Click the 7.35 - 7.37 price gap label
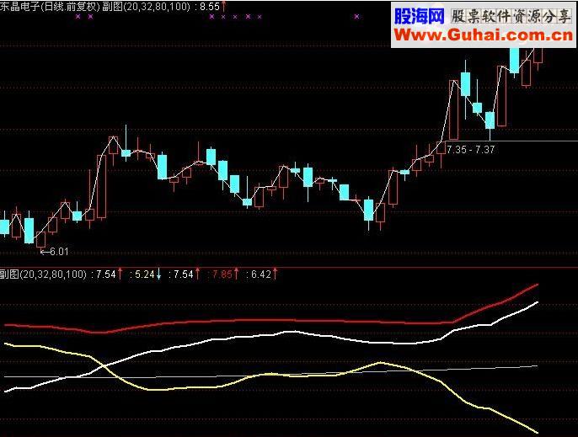The height and width of the screenshot is (437, 578). click(x=470, y=150)
